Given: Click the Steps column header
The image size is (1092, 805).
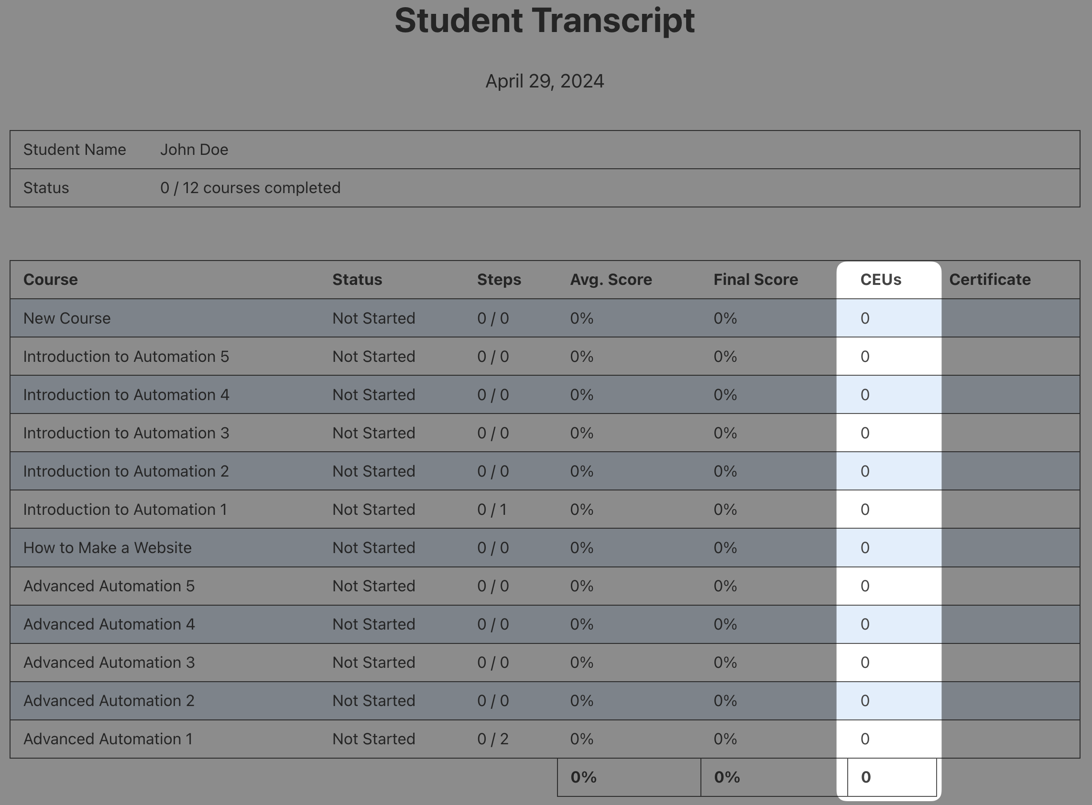Looking at the screenshot, I should point(499,280).
